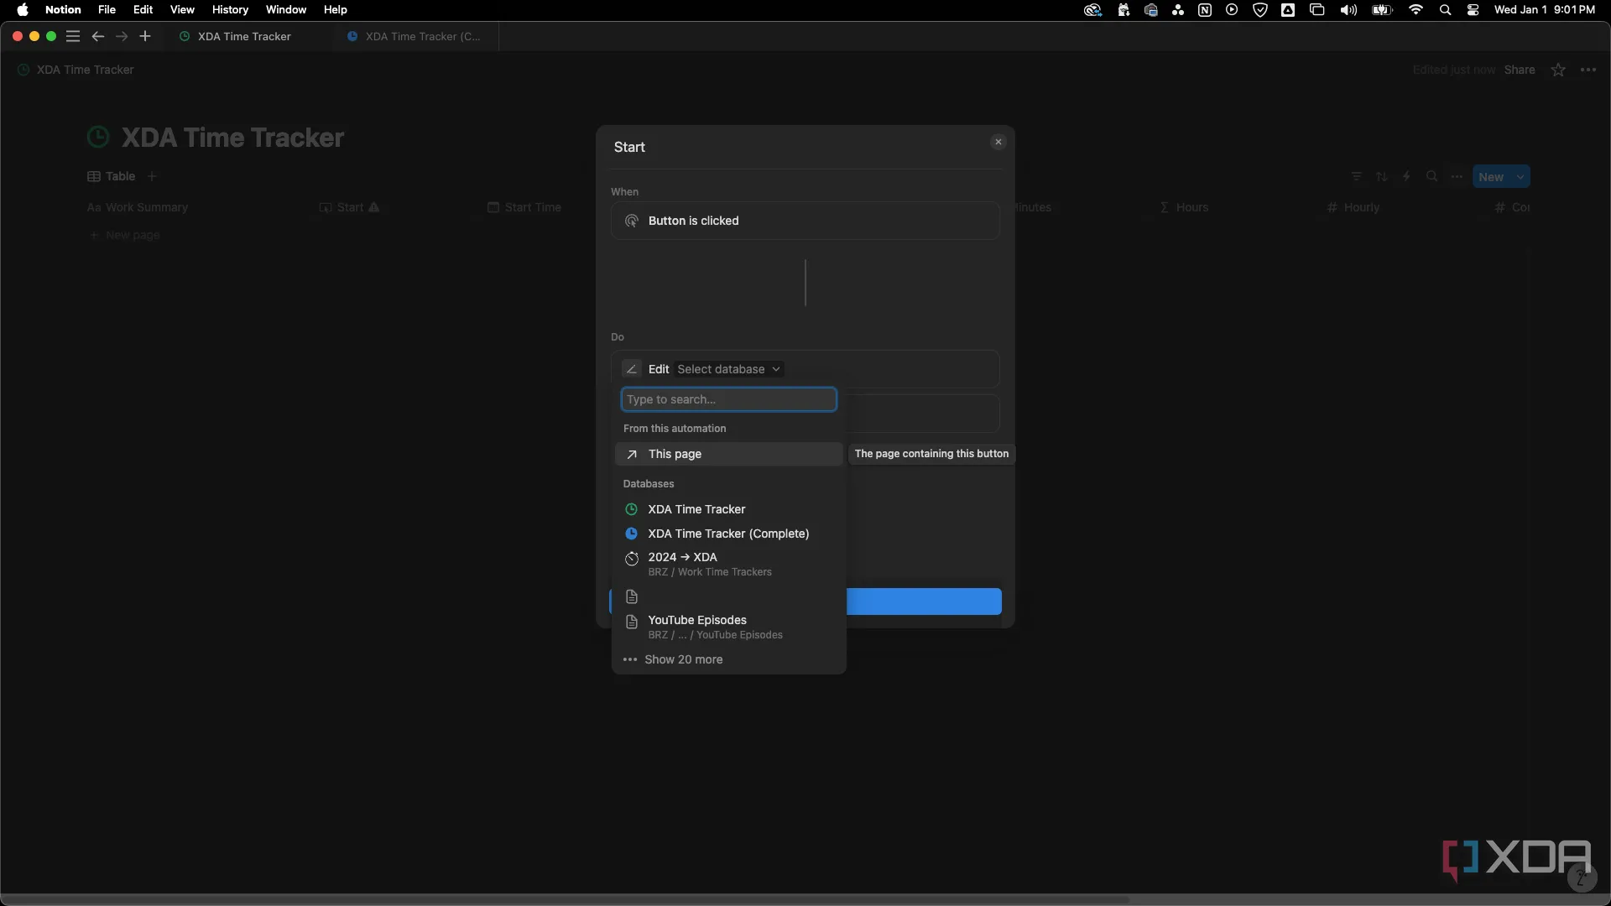Open page options three-dot menu
This screenshot has height=906, width=1611.
1588,70
